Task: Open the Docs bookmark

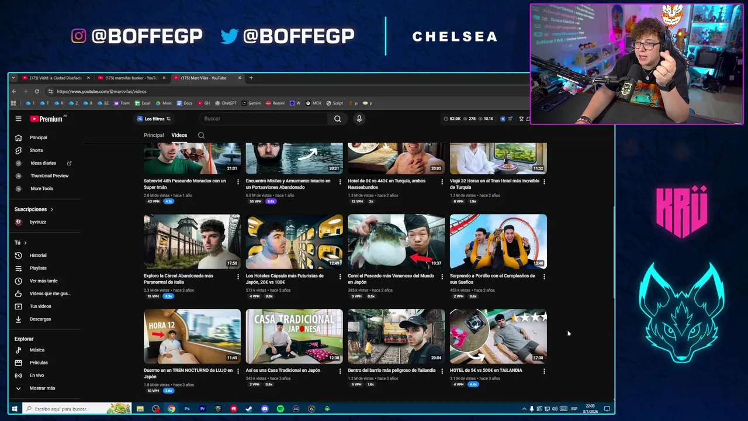Action: tap(184, 103)
